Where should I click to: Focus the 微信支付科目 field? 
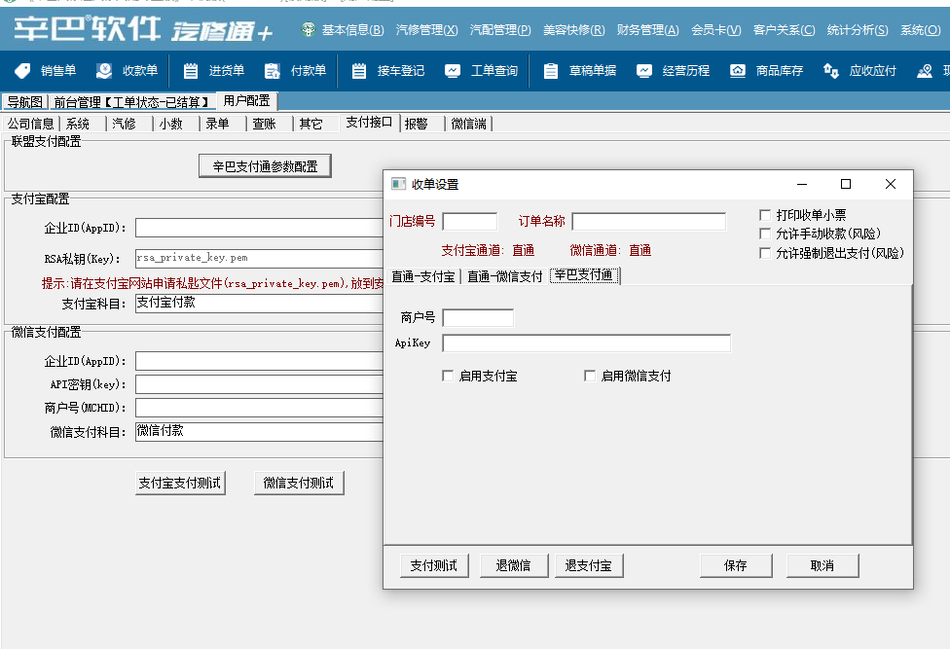tap(259, 432)
